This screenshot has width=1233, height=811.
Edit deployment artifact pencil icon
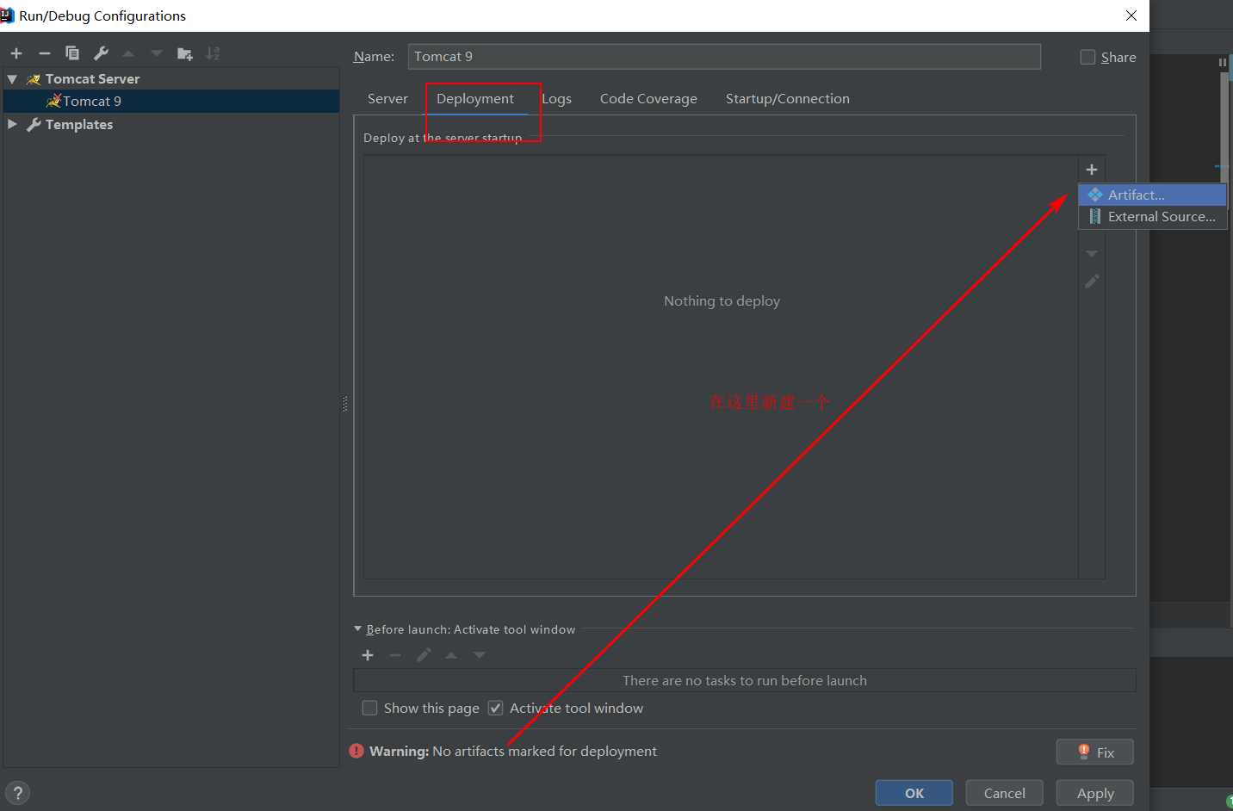(1092, 282)
